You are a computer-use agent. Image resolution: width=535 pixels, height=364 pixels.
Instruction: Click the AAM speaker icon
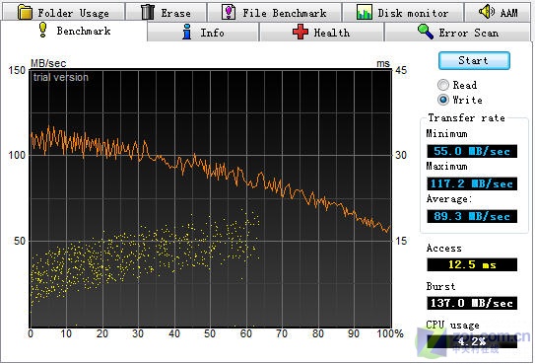click(486, 12)
